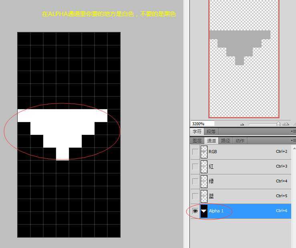The height and width of the screenshot is (248, 296).
Task: Click the Ctrl+2 shortcut label
Action: (x=282, y=152)
